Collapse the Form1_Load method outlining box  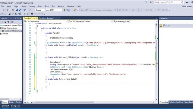(36, 45)
